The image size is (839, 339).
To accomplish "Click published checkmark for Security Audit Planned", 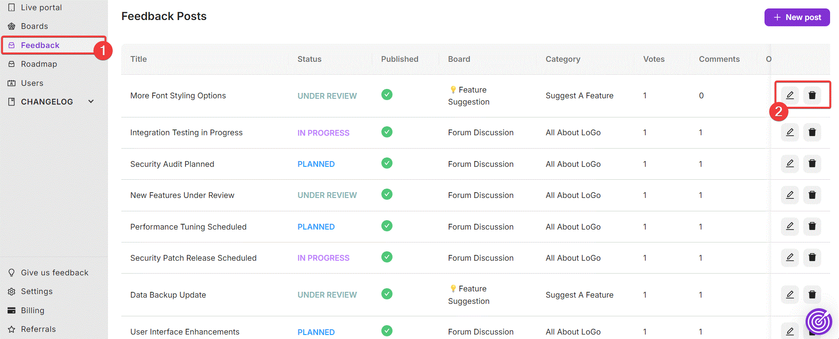I will 387,163.
